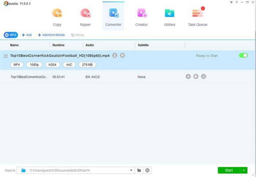Click the H264 codec tag
This screenshot has width=256, height=177.
[x=52, y=65]
